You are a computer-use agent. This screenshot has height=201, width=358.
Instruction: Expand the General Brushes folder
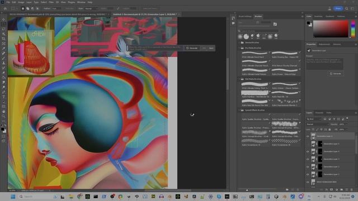tap(239, 42)
